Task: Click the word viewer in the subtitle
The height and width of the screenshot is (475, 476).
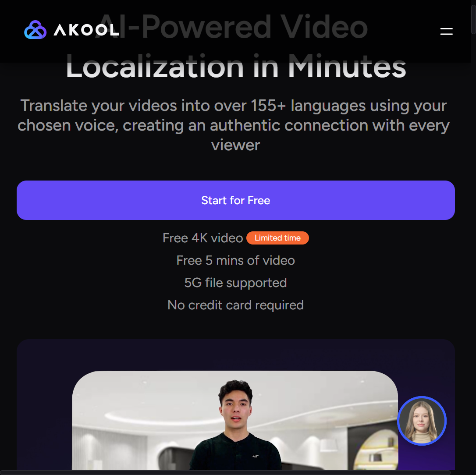Action: click(235, 145)
